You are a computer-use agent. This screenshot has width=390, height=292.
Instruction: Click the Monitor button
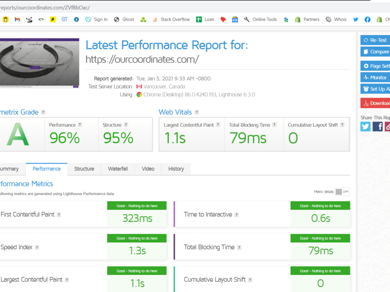point(375,77)
